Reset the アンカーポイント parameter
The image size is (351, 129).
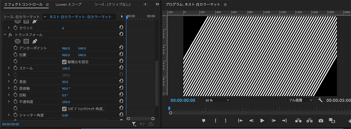(x=121, y=48)
